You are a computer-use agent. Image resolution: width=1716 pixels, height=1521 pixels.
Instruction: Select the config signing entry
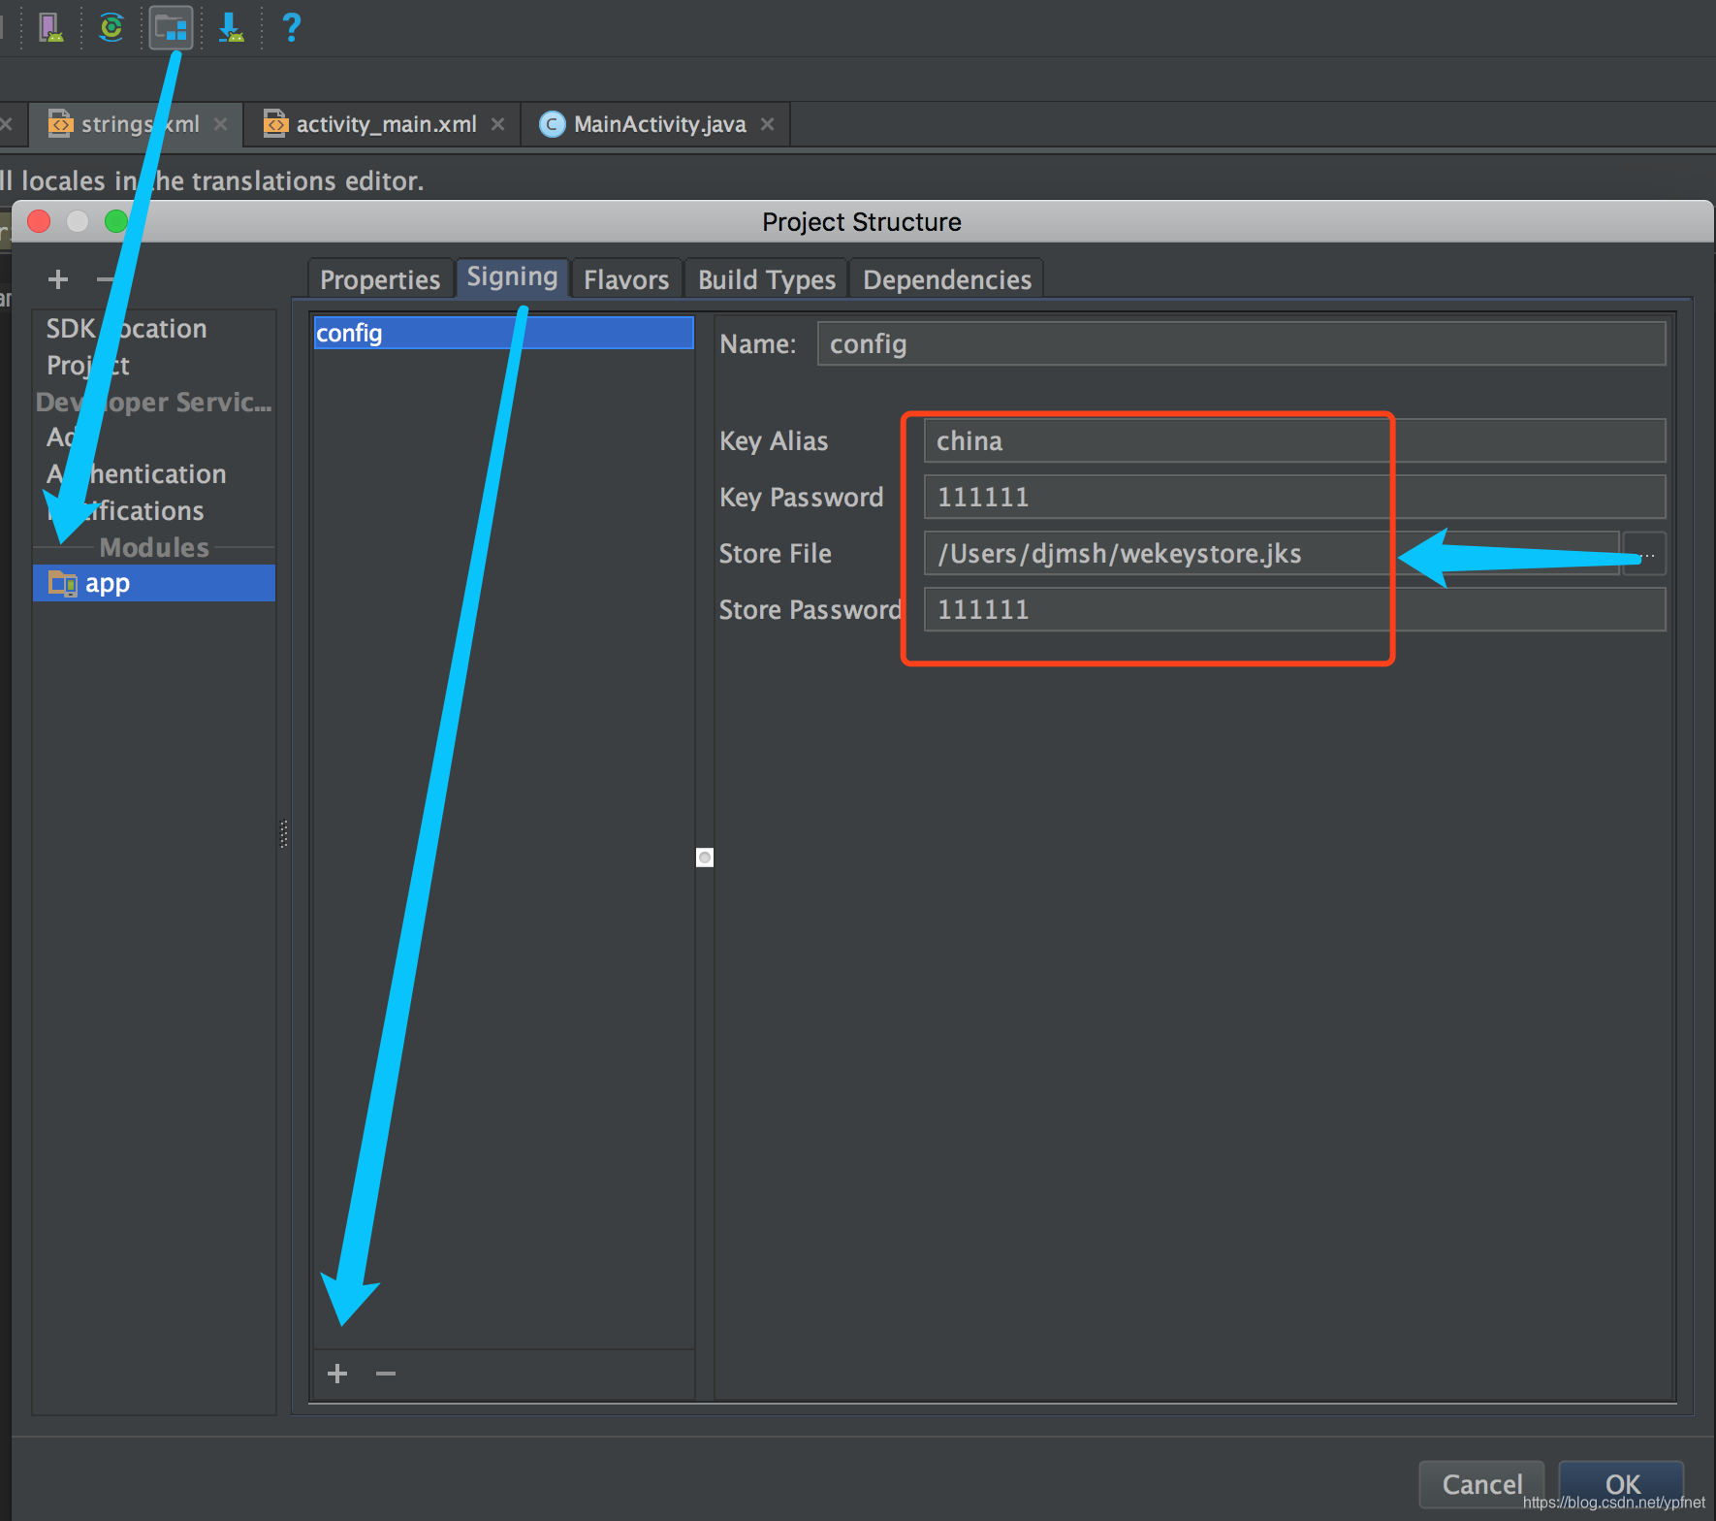click(x=503, y=333)
